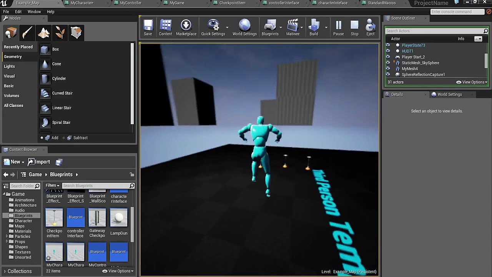
Task: Select Place mode icon in Modes panel
Action: [x=11, y=33]
